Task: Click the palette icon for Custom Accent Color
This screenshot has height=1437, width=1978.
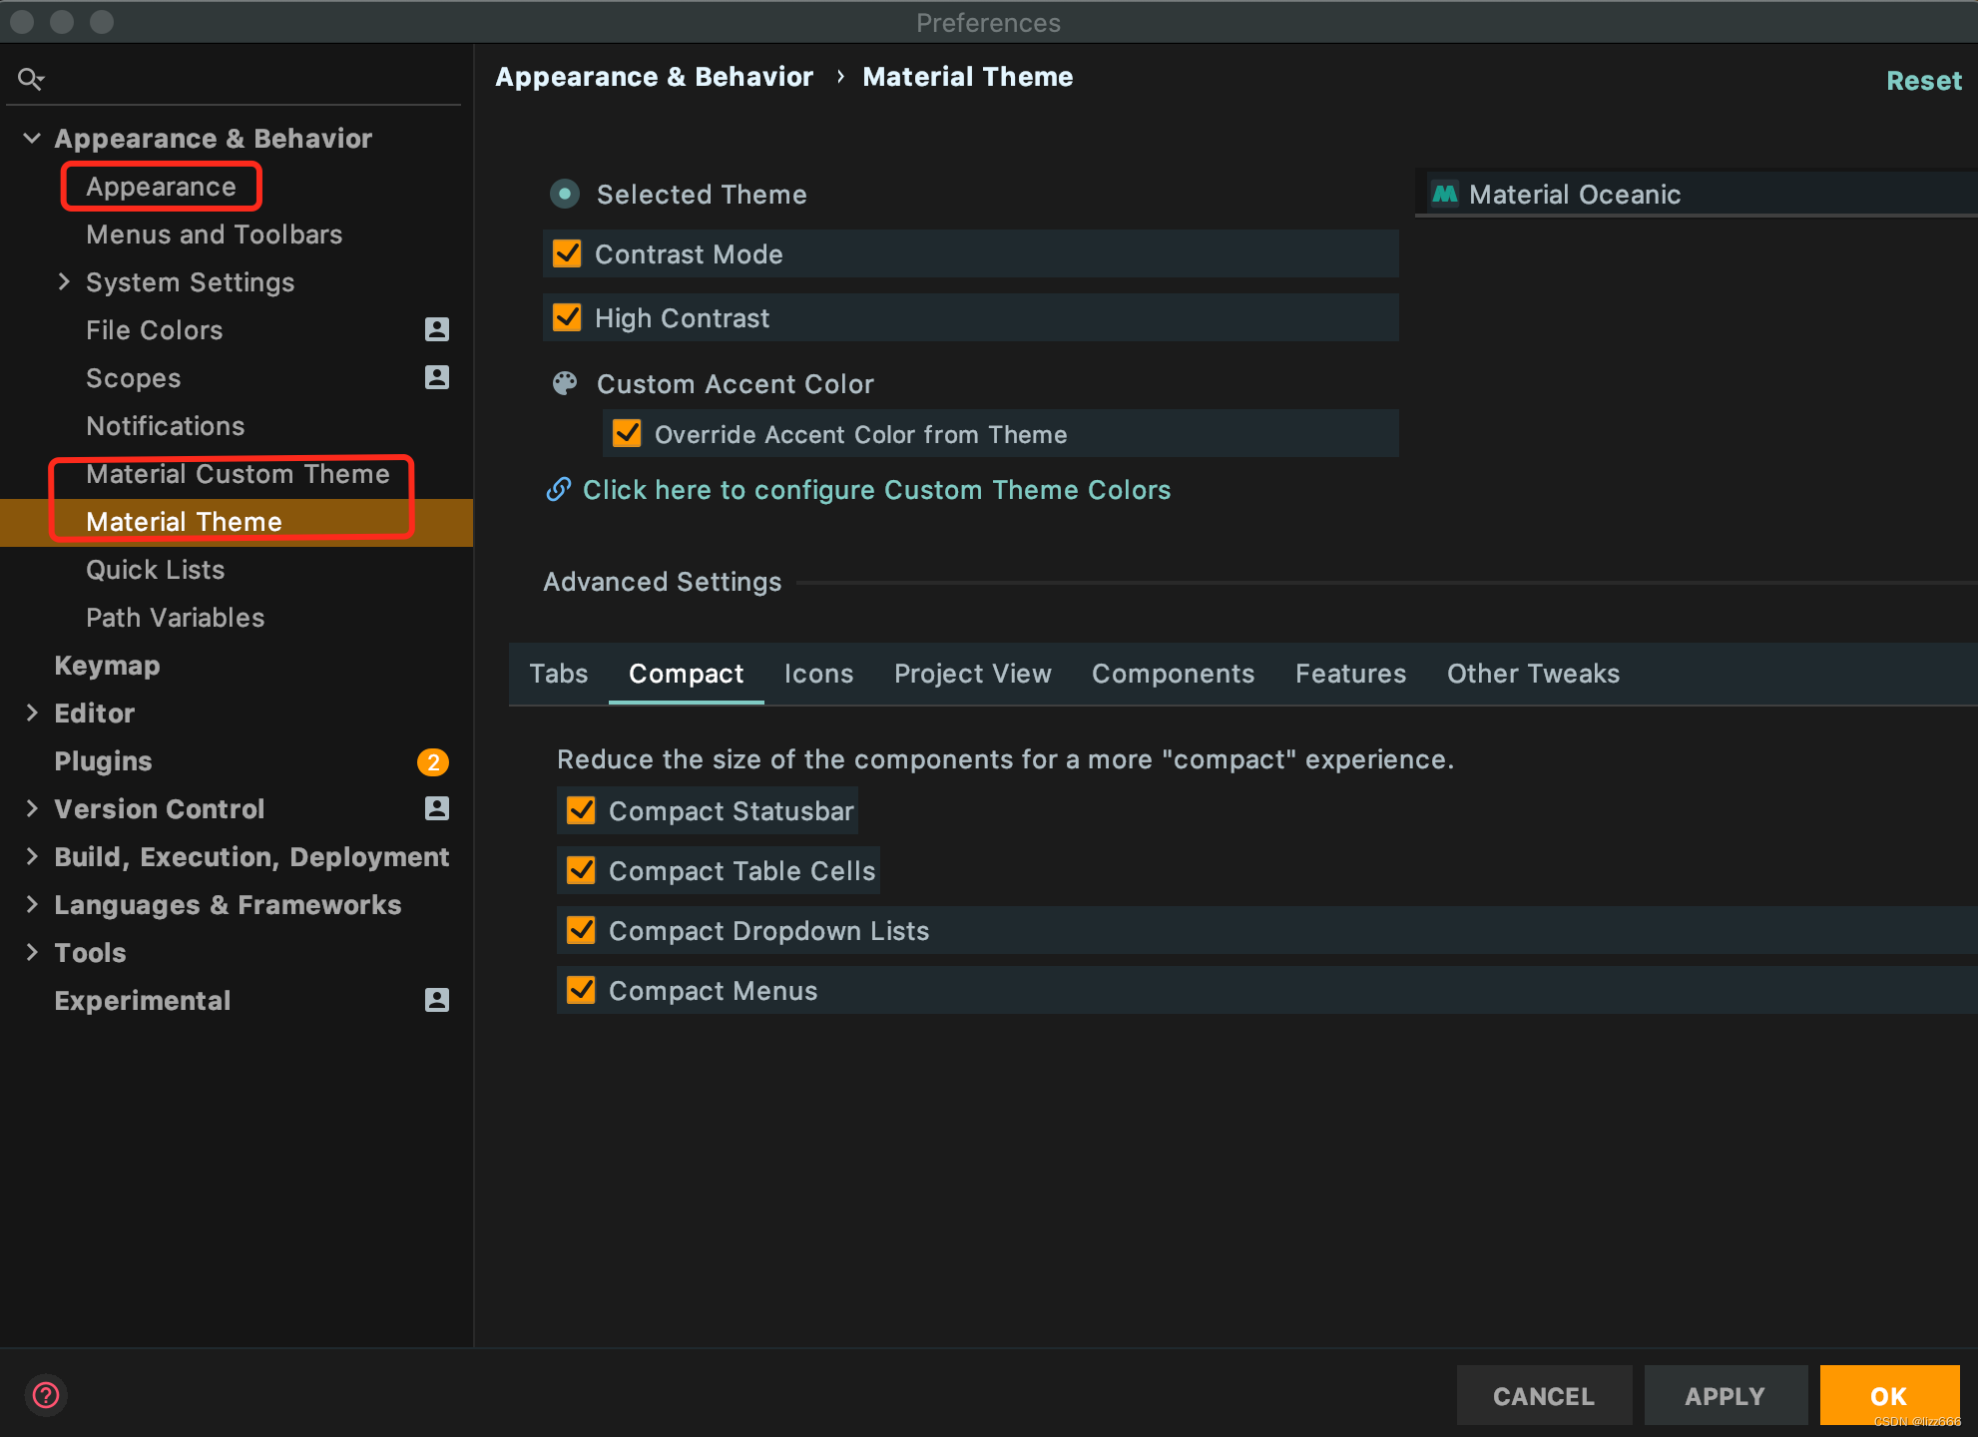Action: coord(565,384)
